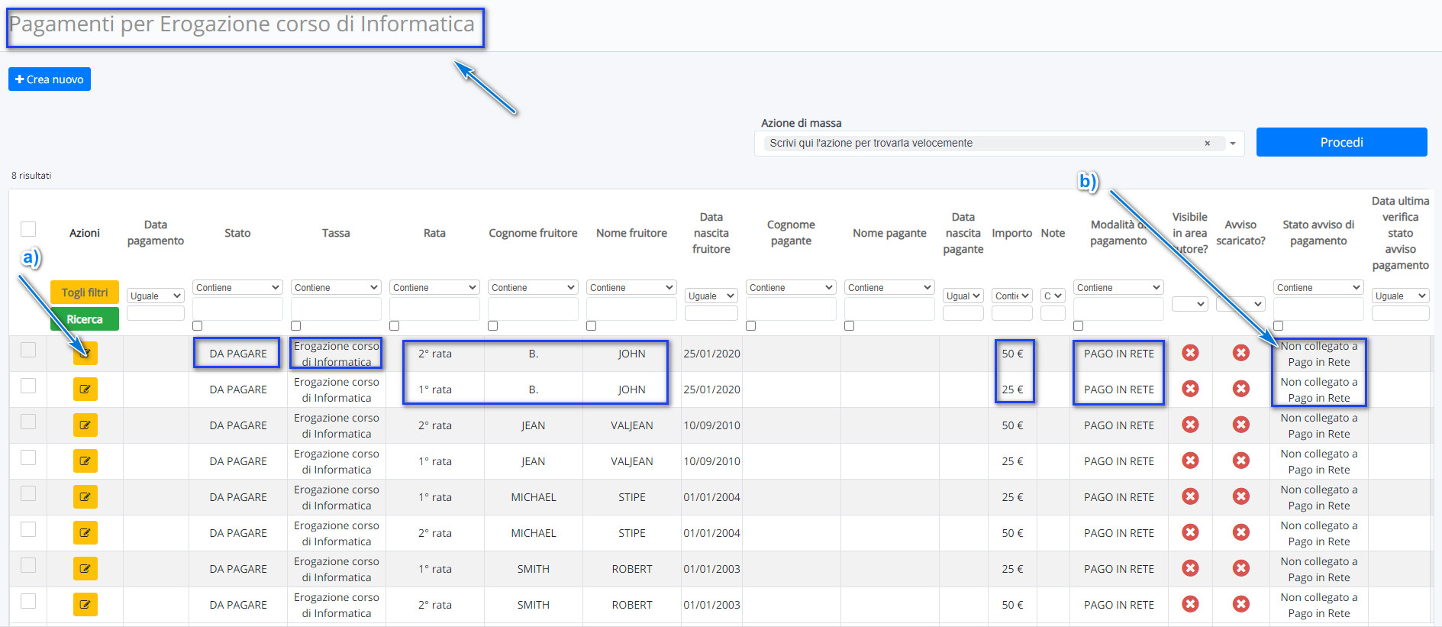Click visibility red X for Smith 2° rata row
Viewport: 1442px width, 627px height.
click(x=1190, y=604)
